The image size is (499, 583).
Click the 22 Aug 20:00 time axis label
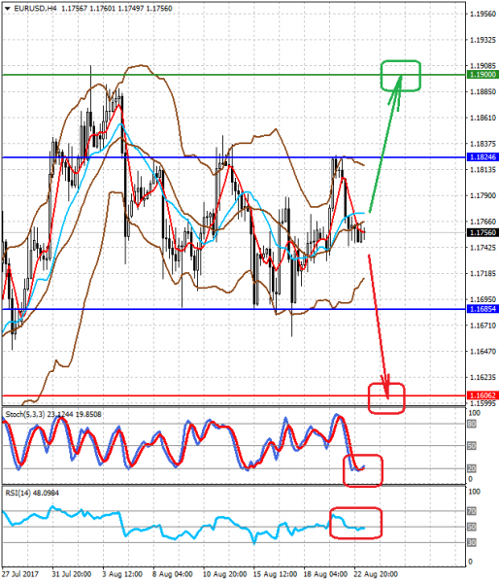[x=376, y=574]
